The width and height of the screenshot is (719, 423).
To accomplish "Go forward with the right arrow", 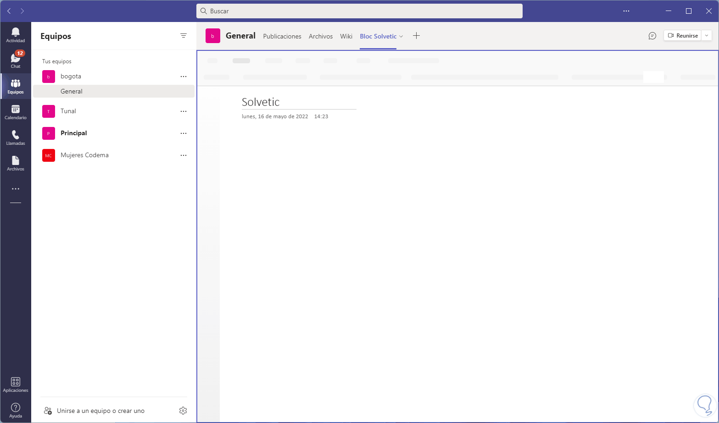I will 22,11.
